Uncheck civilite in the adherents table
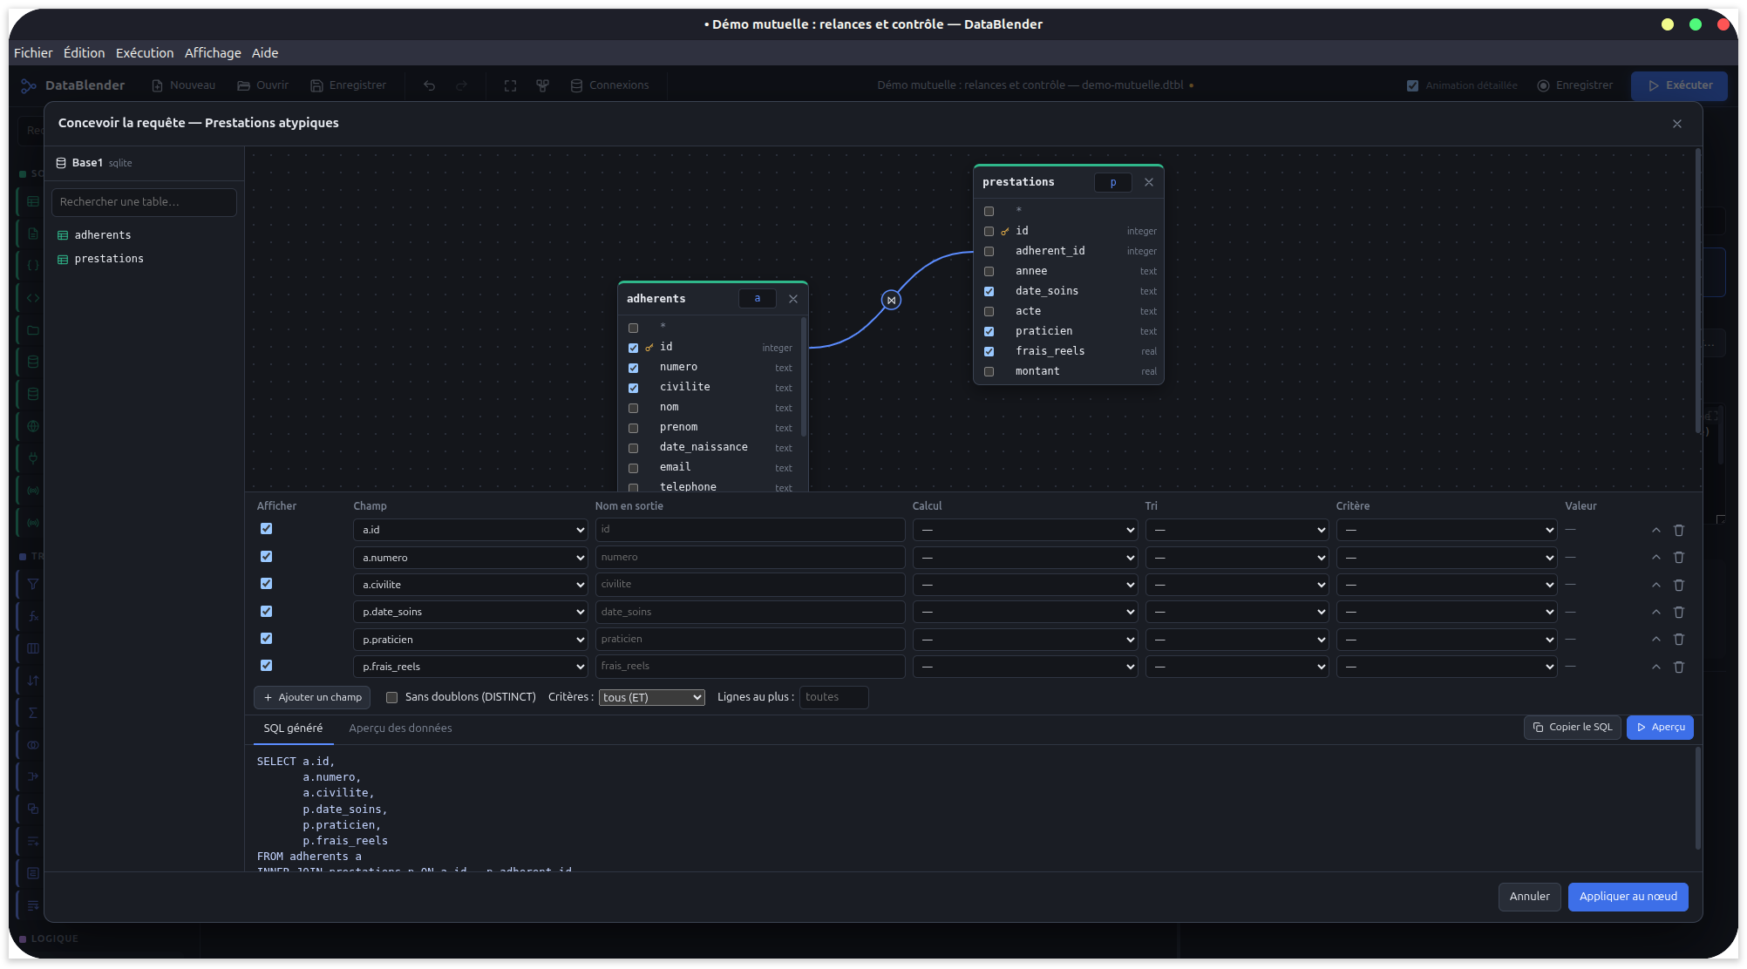The height and width of the screenshot is (969, 1747). coord(633,388)
